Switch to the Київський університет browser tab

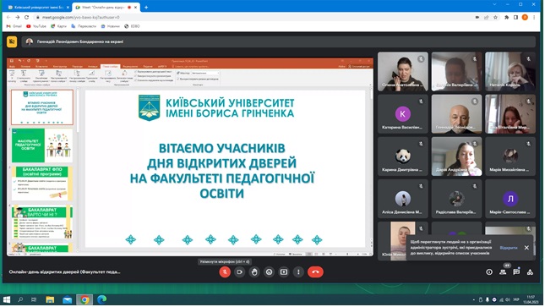pos(36,8)
